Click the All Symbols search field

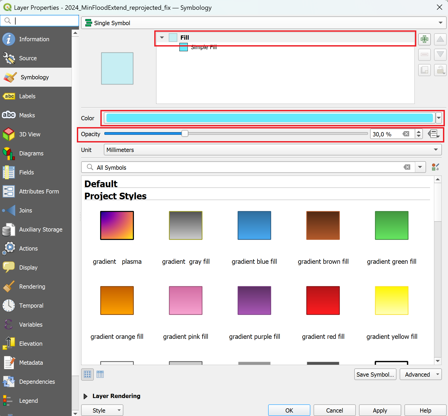pos(248,167)
